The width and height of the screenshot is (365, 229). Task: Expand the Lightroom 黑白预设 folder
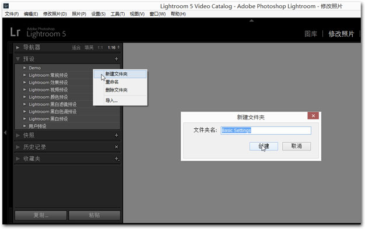point(24,119)
